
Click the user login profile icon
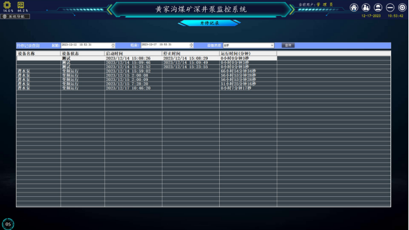(378, 8)
